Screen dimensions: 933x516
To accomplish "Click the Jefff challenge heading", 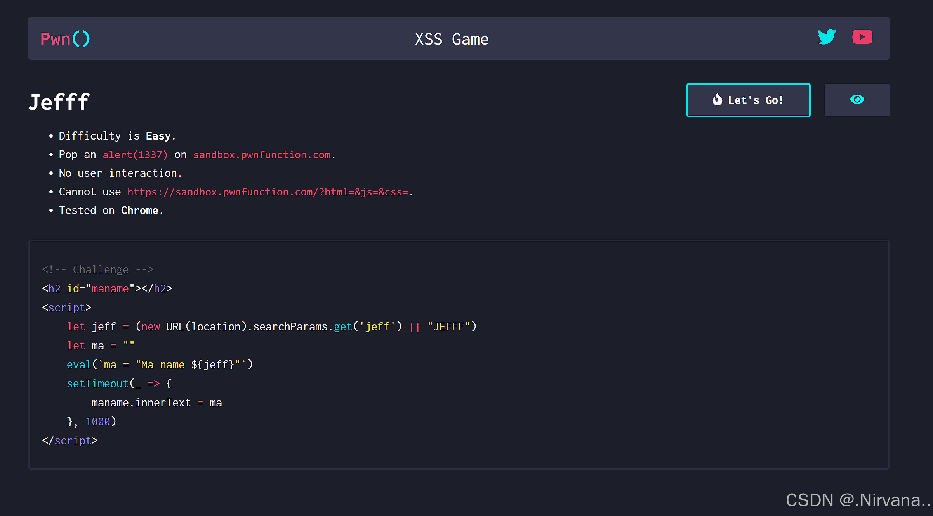I will point(59,102).
